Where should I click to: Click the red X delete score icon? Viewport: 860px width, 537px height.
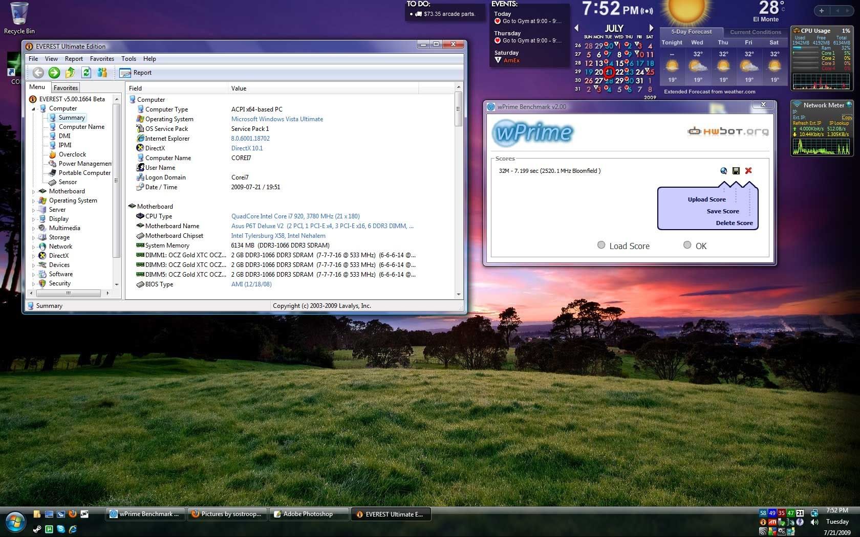tap(748, 171)
